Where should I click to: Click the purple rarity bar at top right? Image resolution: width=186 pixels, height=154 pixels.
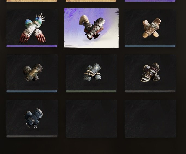(x=150, y=1)
